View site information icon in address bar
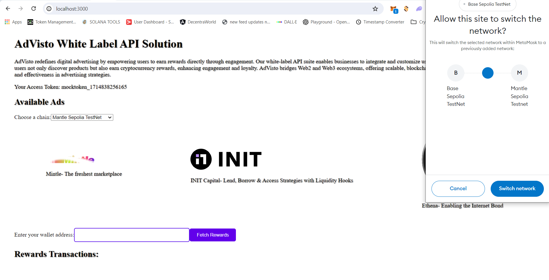This screenshot has height=280, width=549. (x=49, y=9)
